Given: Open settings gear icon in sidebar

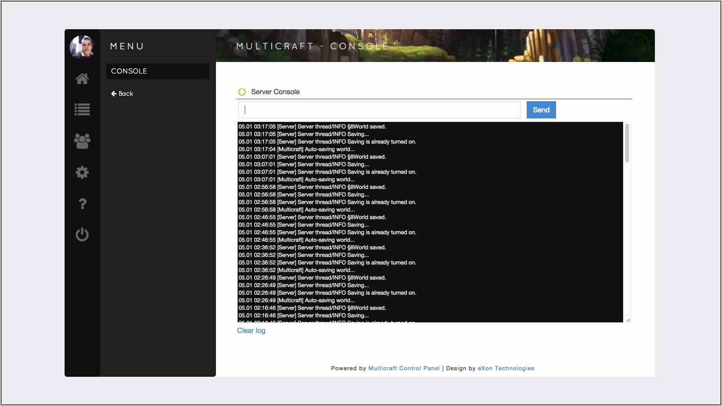Looking at the screenshot, I should click(x=82, y=172).
